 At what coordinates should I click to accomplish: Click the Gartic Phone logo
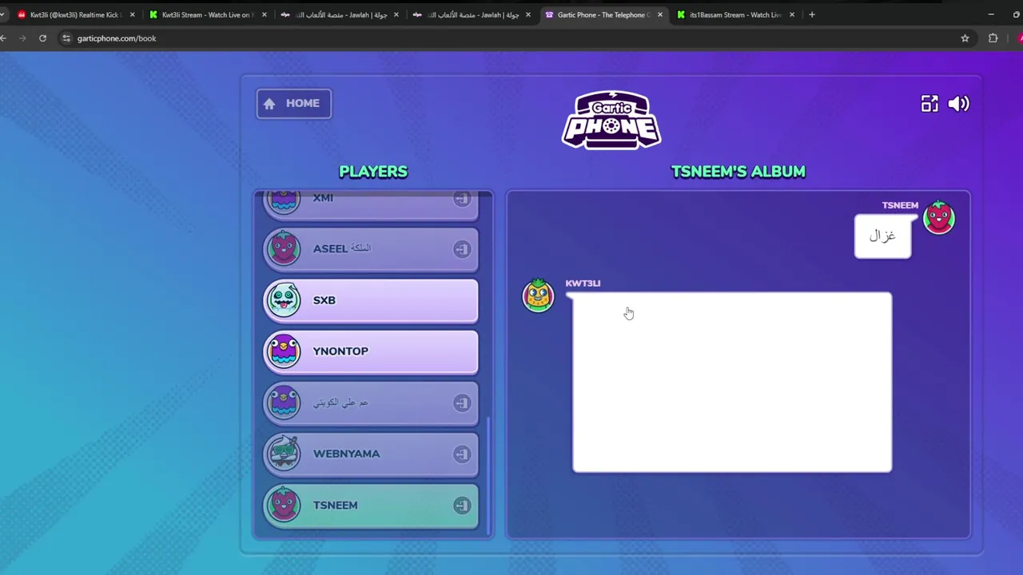[x=611, y=120]
